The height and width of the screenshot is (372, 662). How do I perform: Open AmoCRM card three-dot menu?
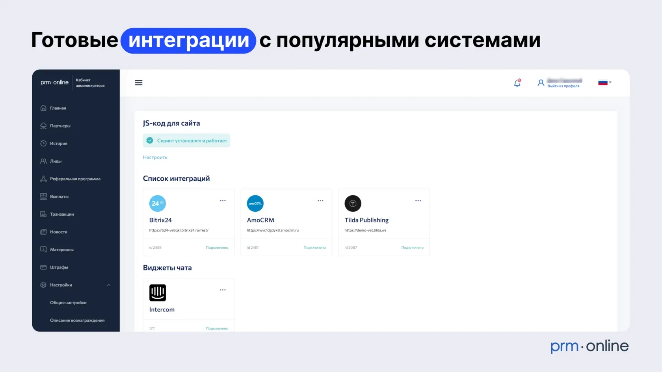point(320,201)
